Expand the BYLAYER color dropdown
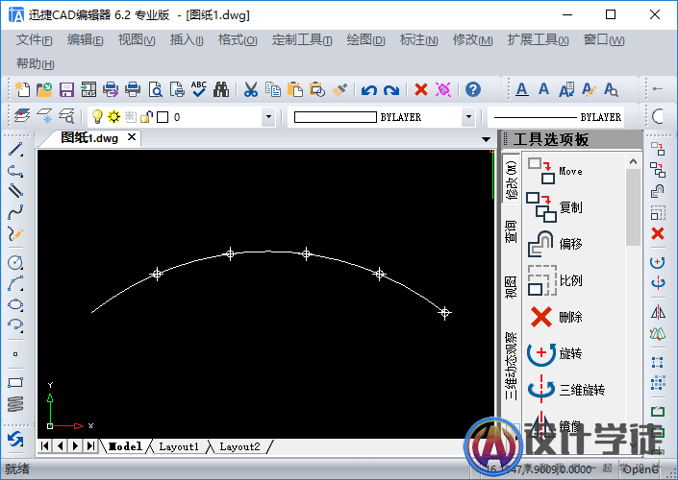This screenshot has width=678, height=480. (468, 116)
